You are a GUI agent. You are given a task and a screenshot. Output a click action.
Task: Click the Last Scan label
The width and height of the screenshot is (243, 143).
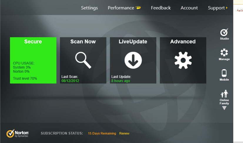pos(70,77)
